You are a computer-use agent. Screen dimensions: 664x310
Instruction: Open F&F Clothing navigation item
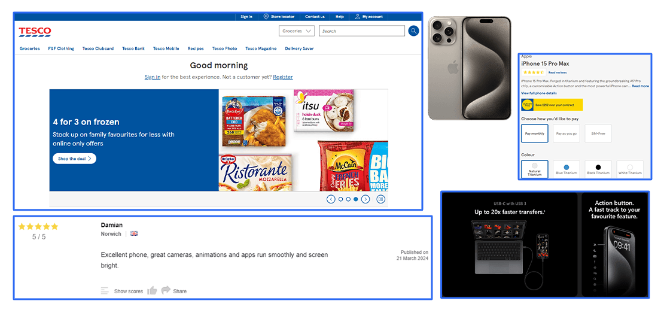click(61, 48)
